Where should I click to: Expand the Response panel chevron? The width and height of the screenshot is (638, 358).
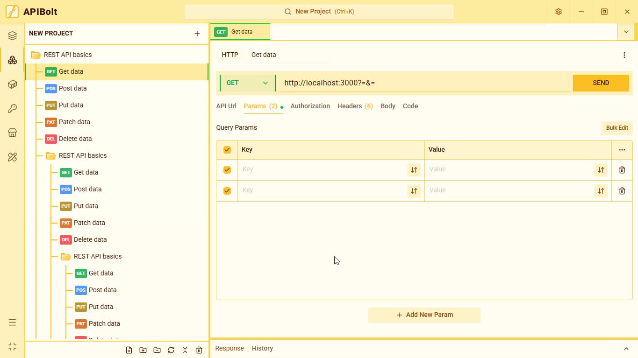(x=626, y=349)
